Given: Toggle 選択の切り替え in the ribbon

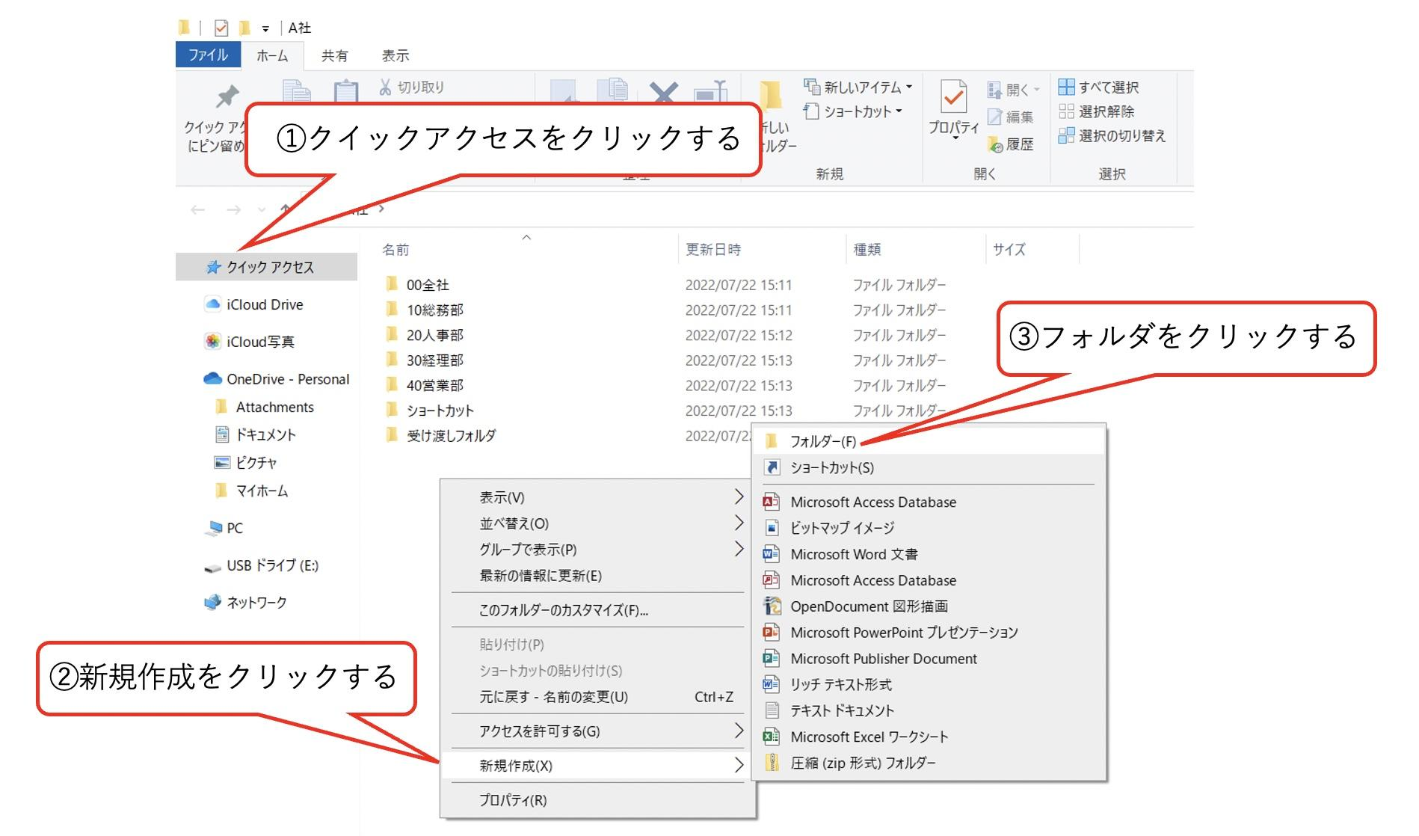Looking at the screenshot, I should pos(1114,136).
